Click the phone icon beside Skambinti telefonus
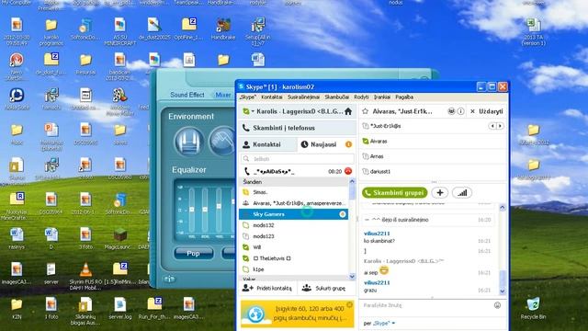This screenshot has height=331, width=588. tap(246, 128)
